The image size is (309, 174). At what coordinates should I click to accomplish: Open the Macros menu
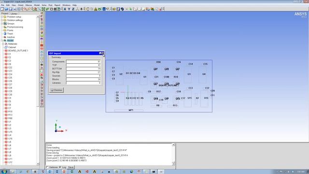click(x=28, y=5)
